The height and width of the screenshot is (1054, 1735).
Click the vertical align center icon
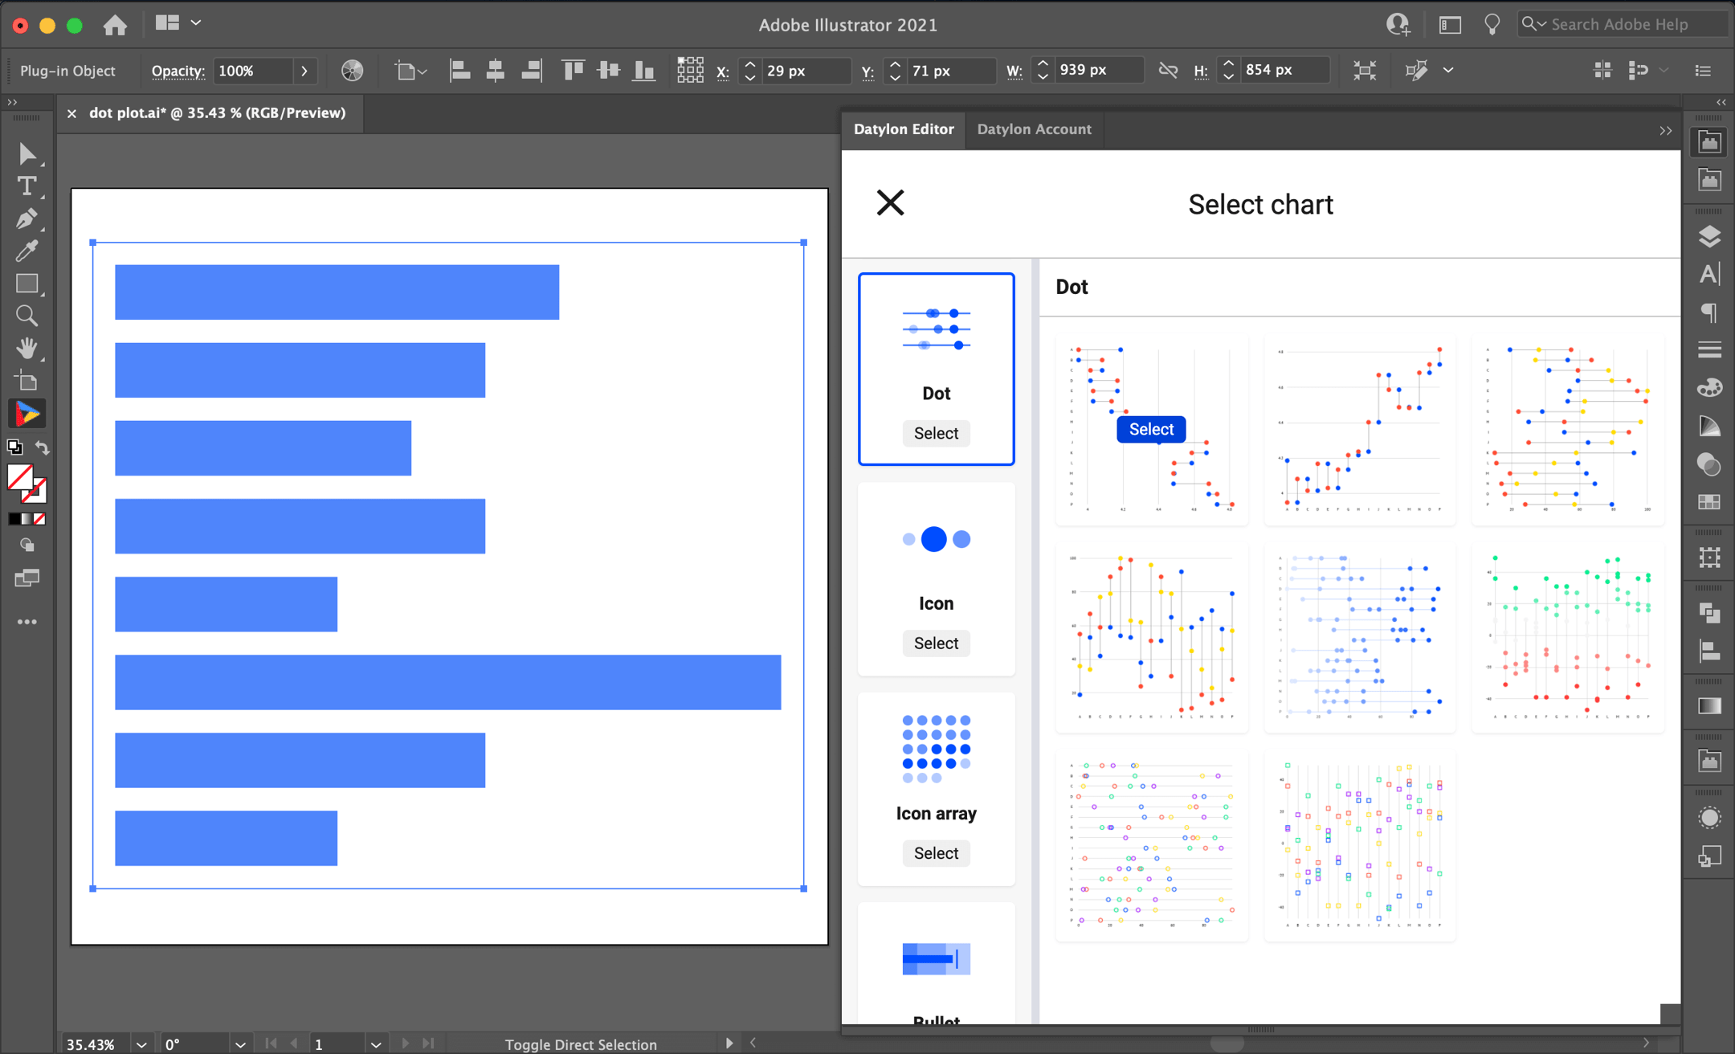click(x=608, y=70)
